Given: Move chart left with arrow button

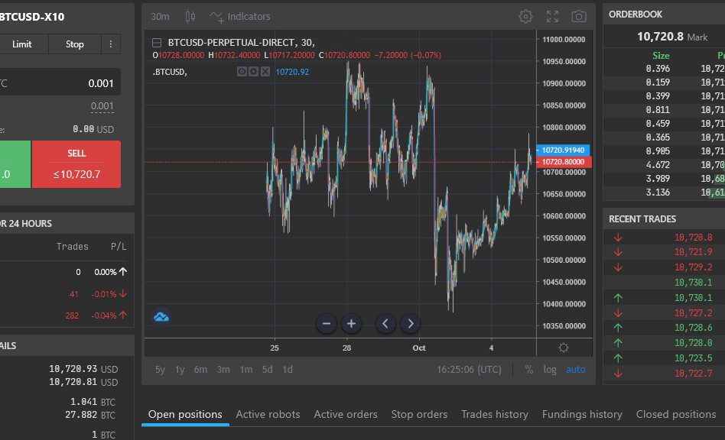Looking at the screenshot, I should click(385, 324).
